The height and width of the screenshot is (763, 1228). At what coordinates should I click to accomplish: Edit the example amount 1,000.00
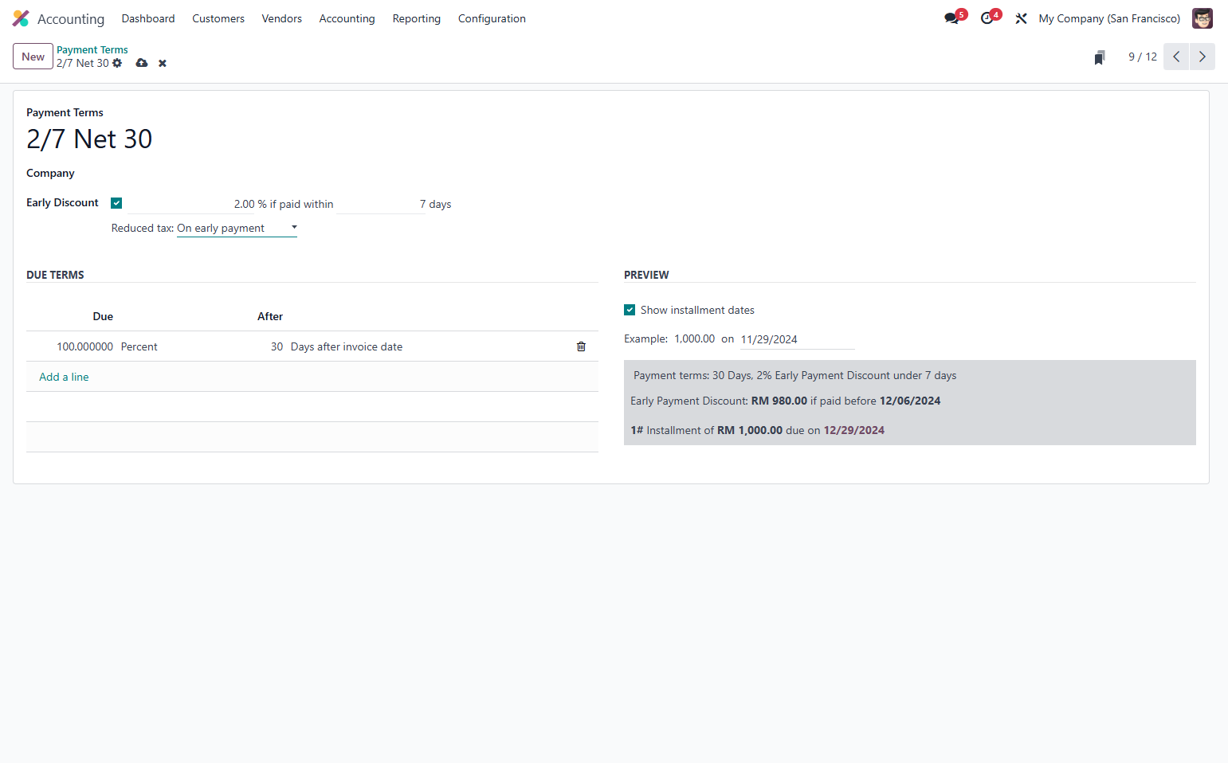tap(695, 338)
